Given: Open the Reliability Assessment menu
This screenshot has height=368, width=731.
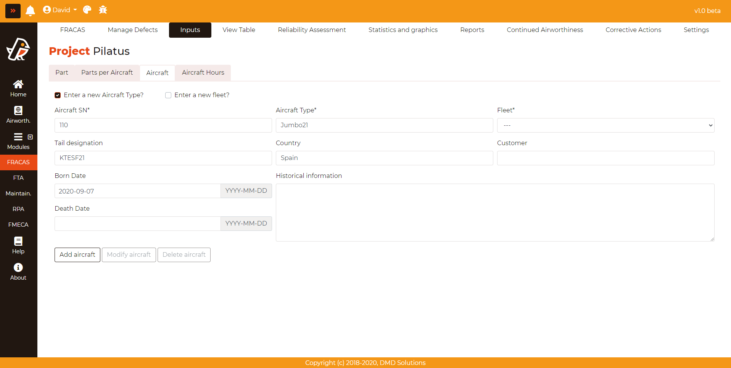Looking at the screenshot, I should click(312, 30).
